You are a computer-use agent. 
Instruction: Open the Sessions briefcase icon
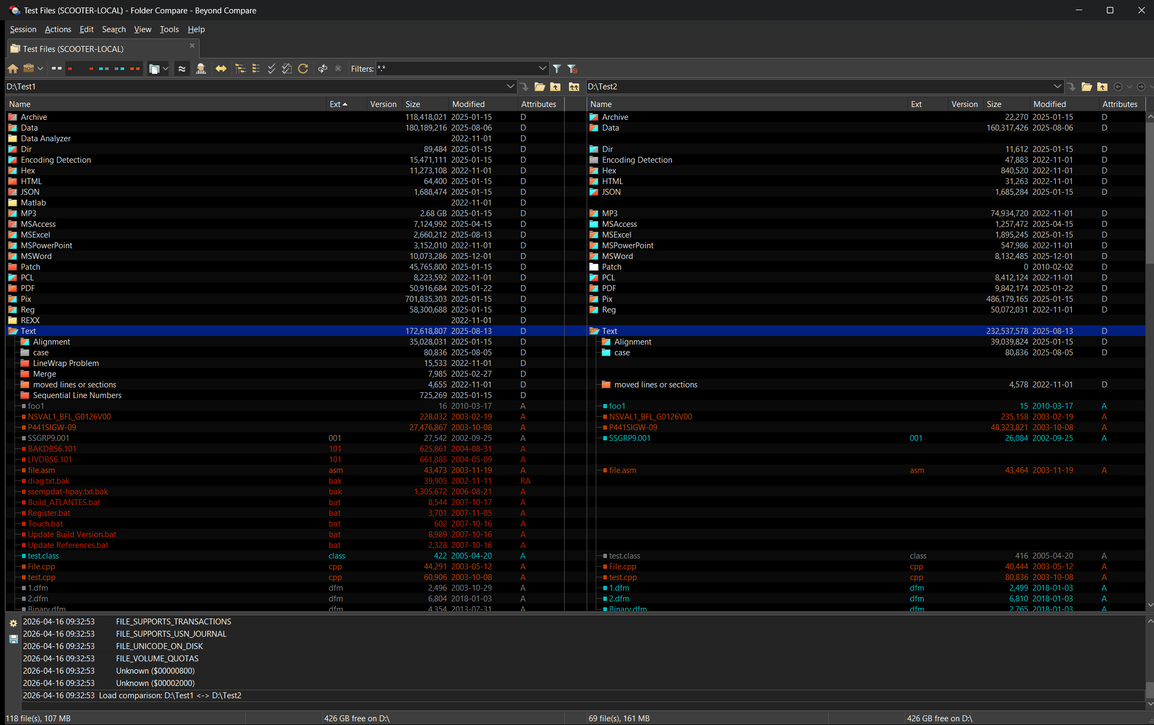(x=29, y=68)
